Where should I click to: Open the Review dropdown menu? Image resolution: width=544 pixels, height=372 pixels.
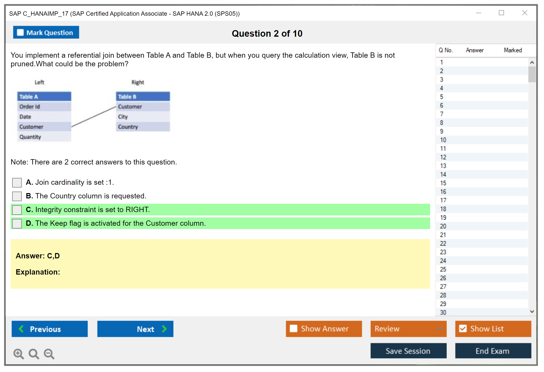coord(439,329)
